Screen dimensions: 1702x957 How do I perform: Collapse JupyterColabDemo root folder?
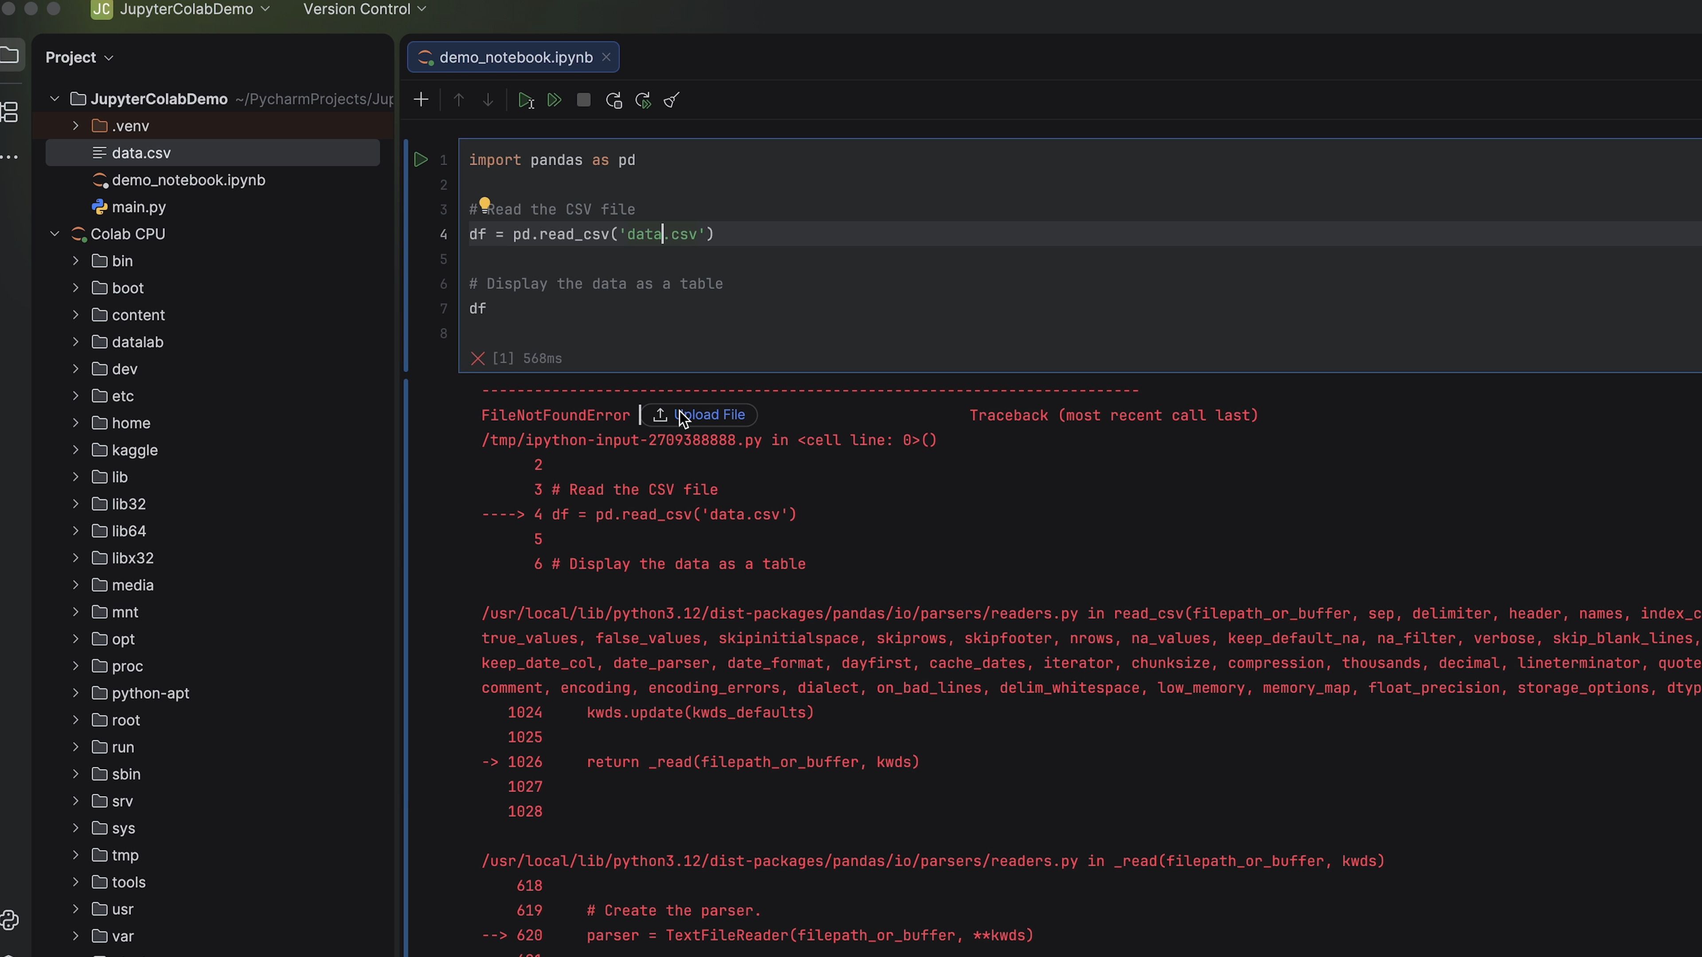[x=55, y=99]
